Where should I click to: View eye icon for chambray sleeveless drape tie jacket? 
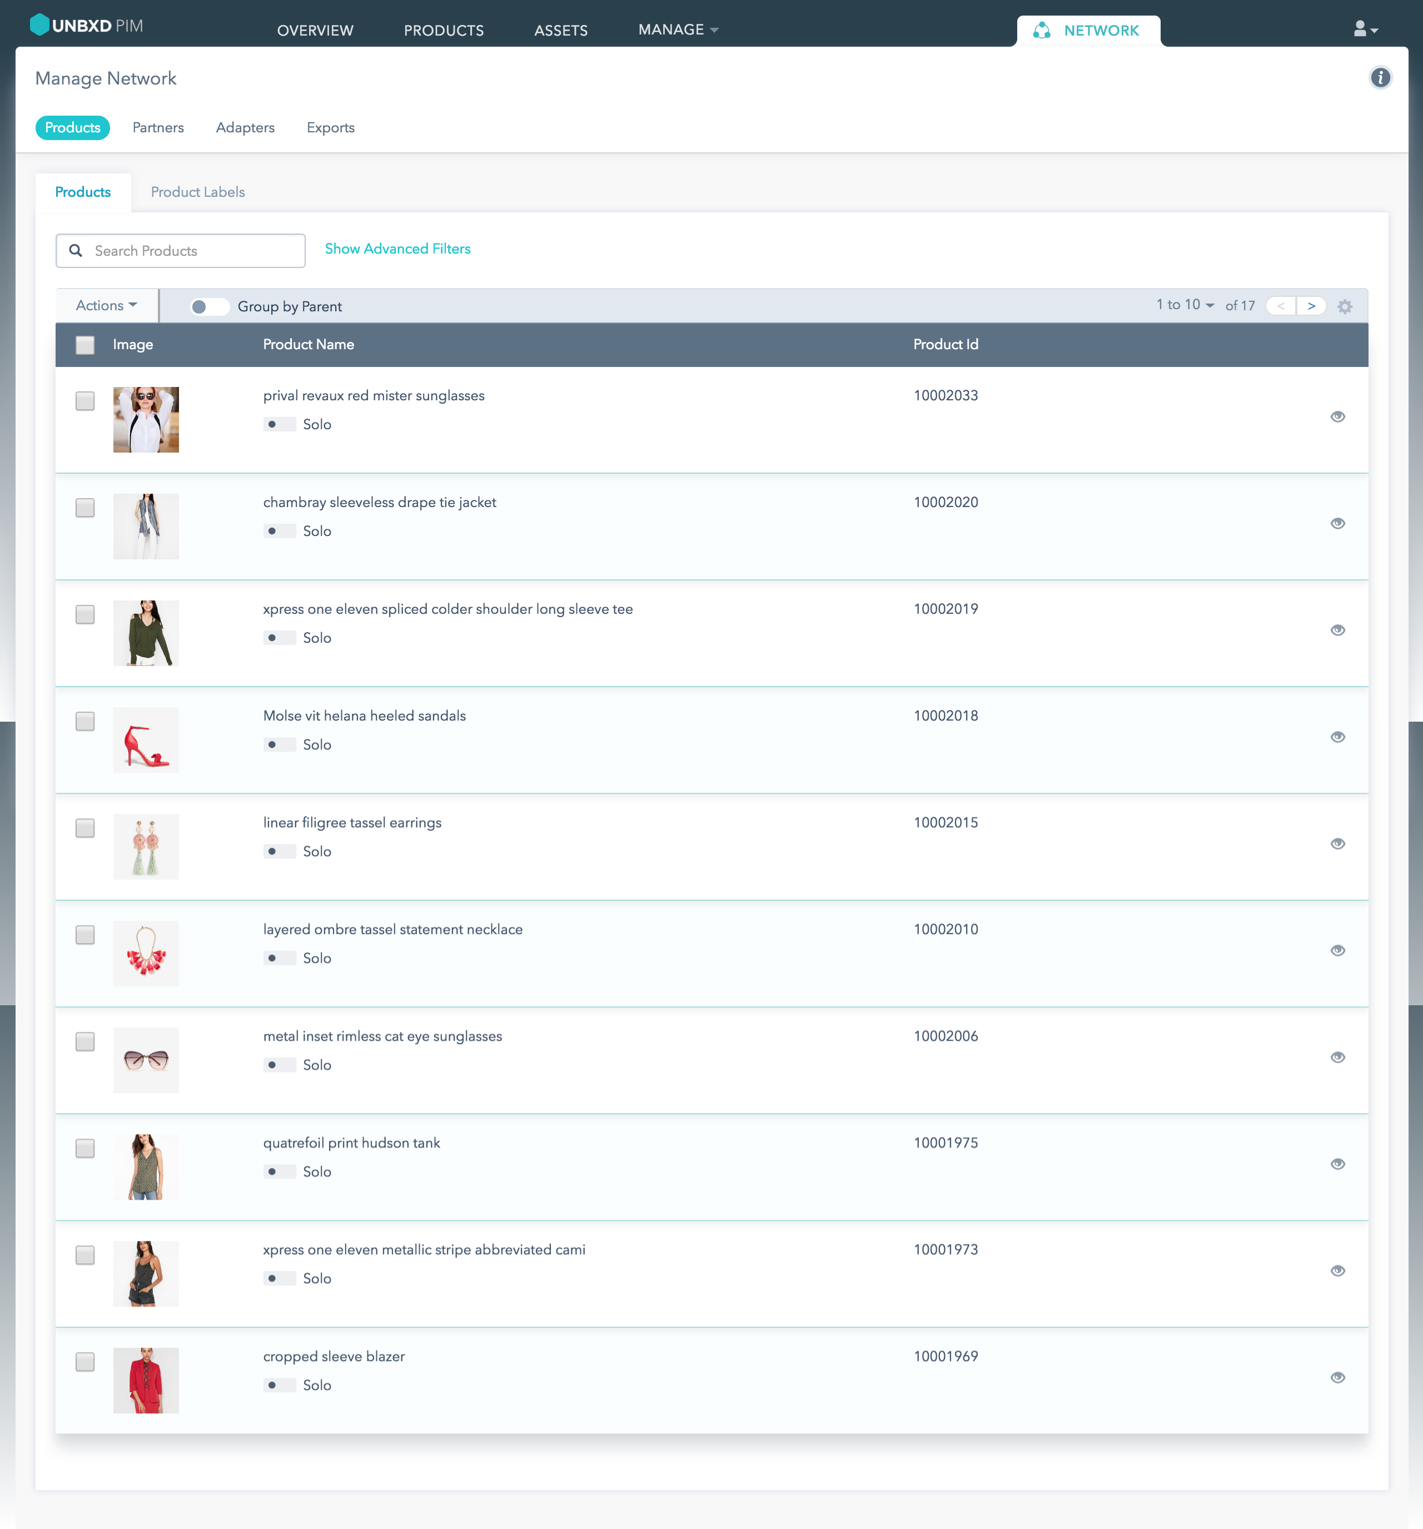point(1337,524)
